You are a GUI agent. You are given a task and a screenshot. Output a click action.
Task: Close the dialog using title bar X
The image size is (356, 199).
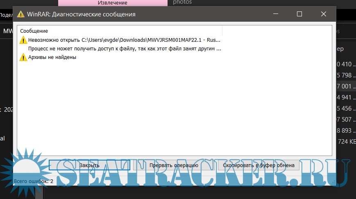(324, 14)
